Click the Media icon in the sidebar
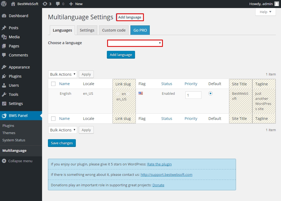The image size is (281, 201). coord(4,37)
